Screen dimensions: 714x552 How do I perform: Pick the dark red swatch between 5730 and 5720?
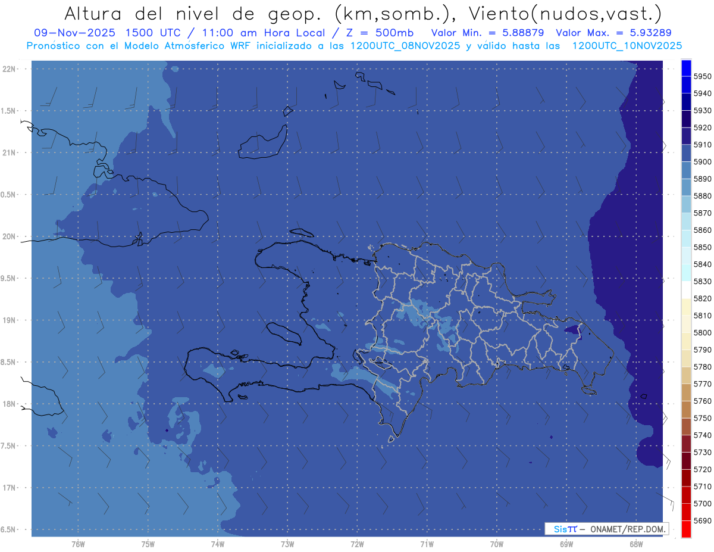click(686, 460)
